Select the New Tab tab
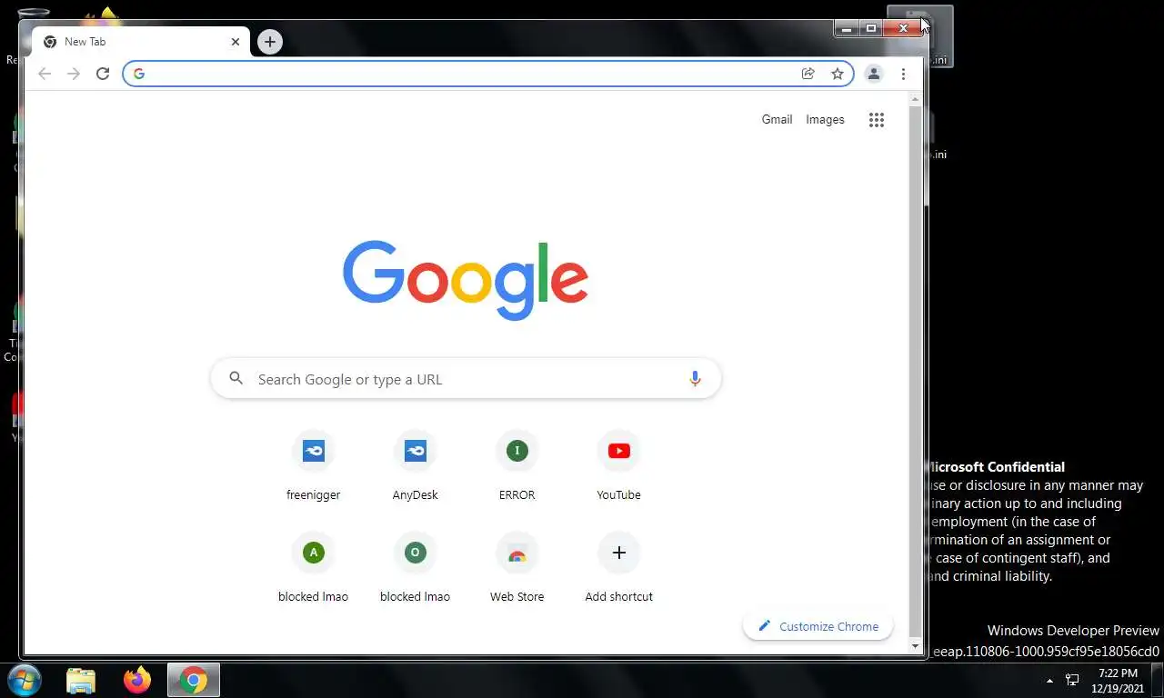The height and width of the screenshot is (698, 1164). pos(141,42)
